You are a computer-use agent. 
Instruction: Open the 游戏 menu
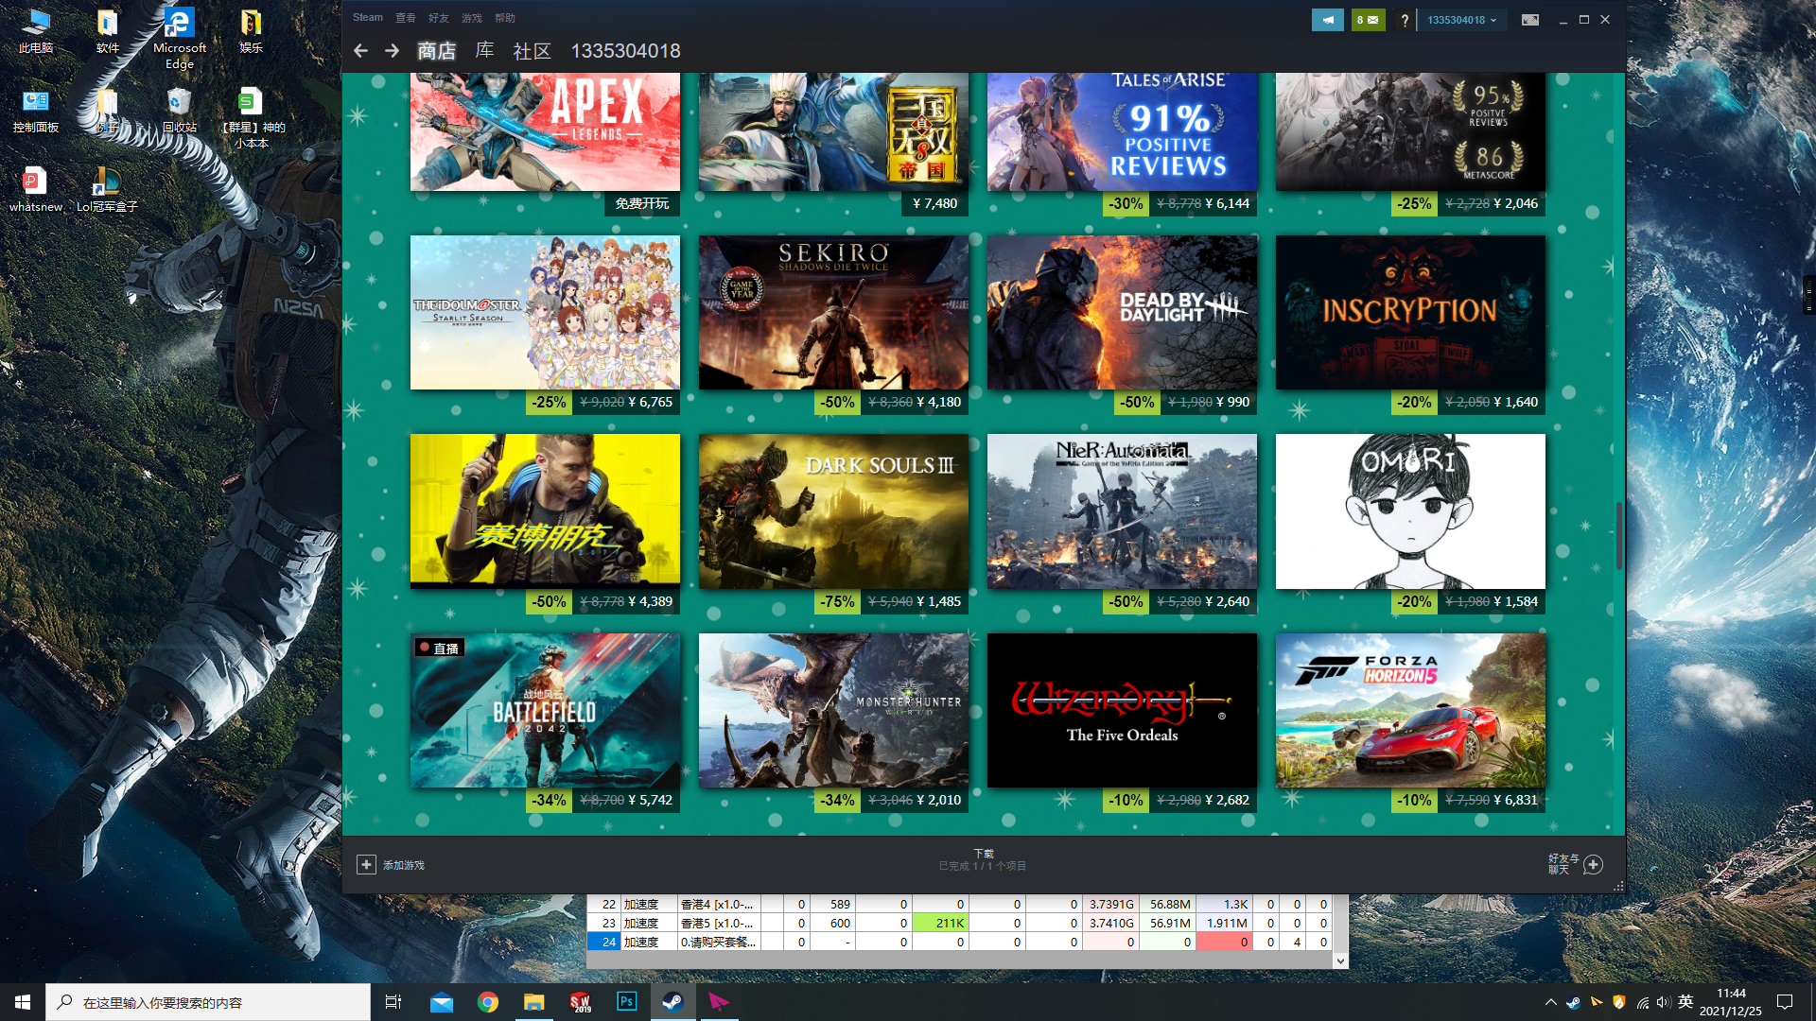click(472, 18)
